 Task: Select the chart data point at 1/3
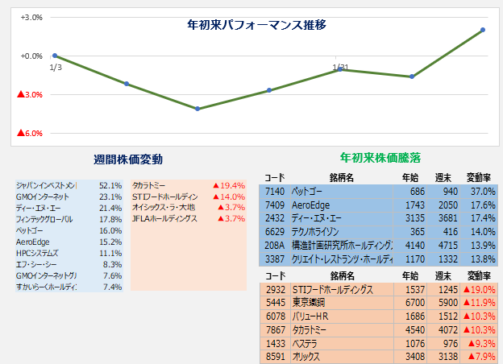click(55, 56)
